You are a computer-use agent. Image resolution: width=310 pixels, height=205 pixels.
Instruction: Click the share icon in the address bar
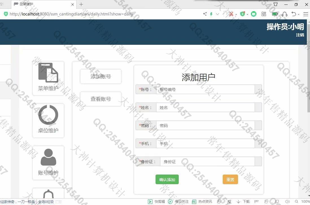205,14
